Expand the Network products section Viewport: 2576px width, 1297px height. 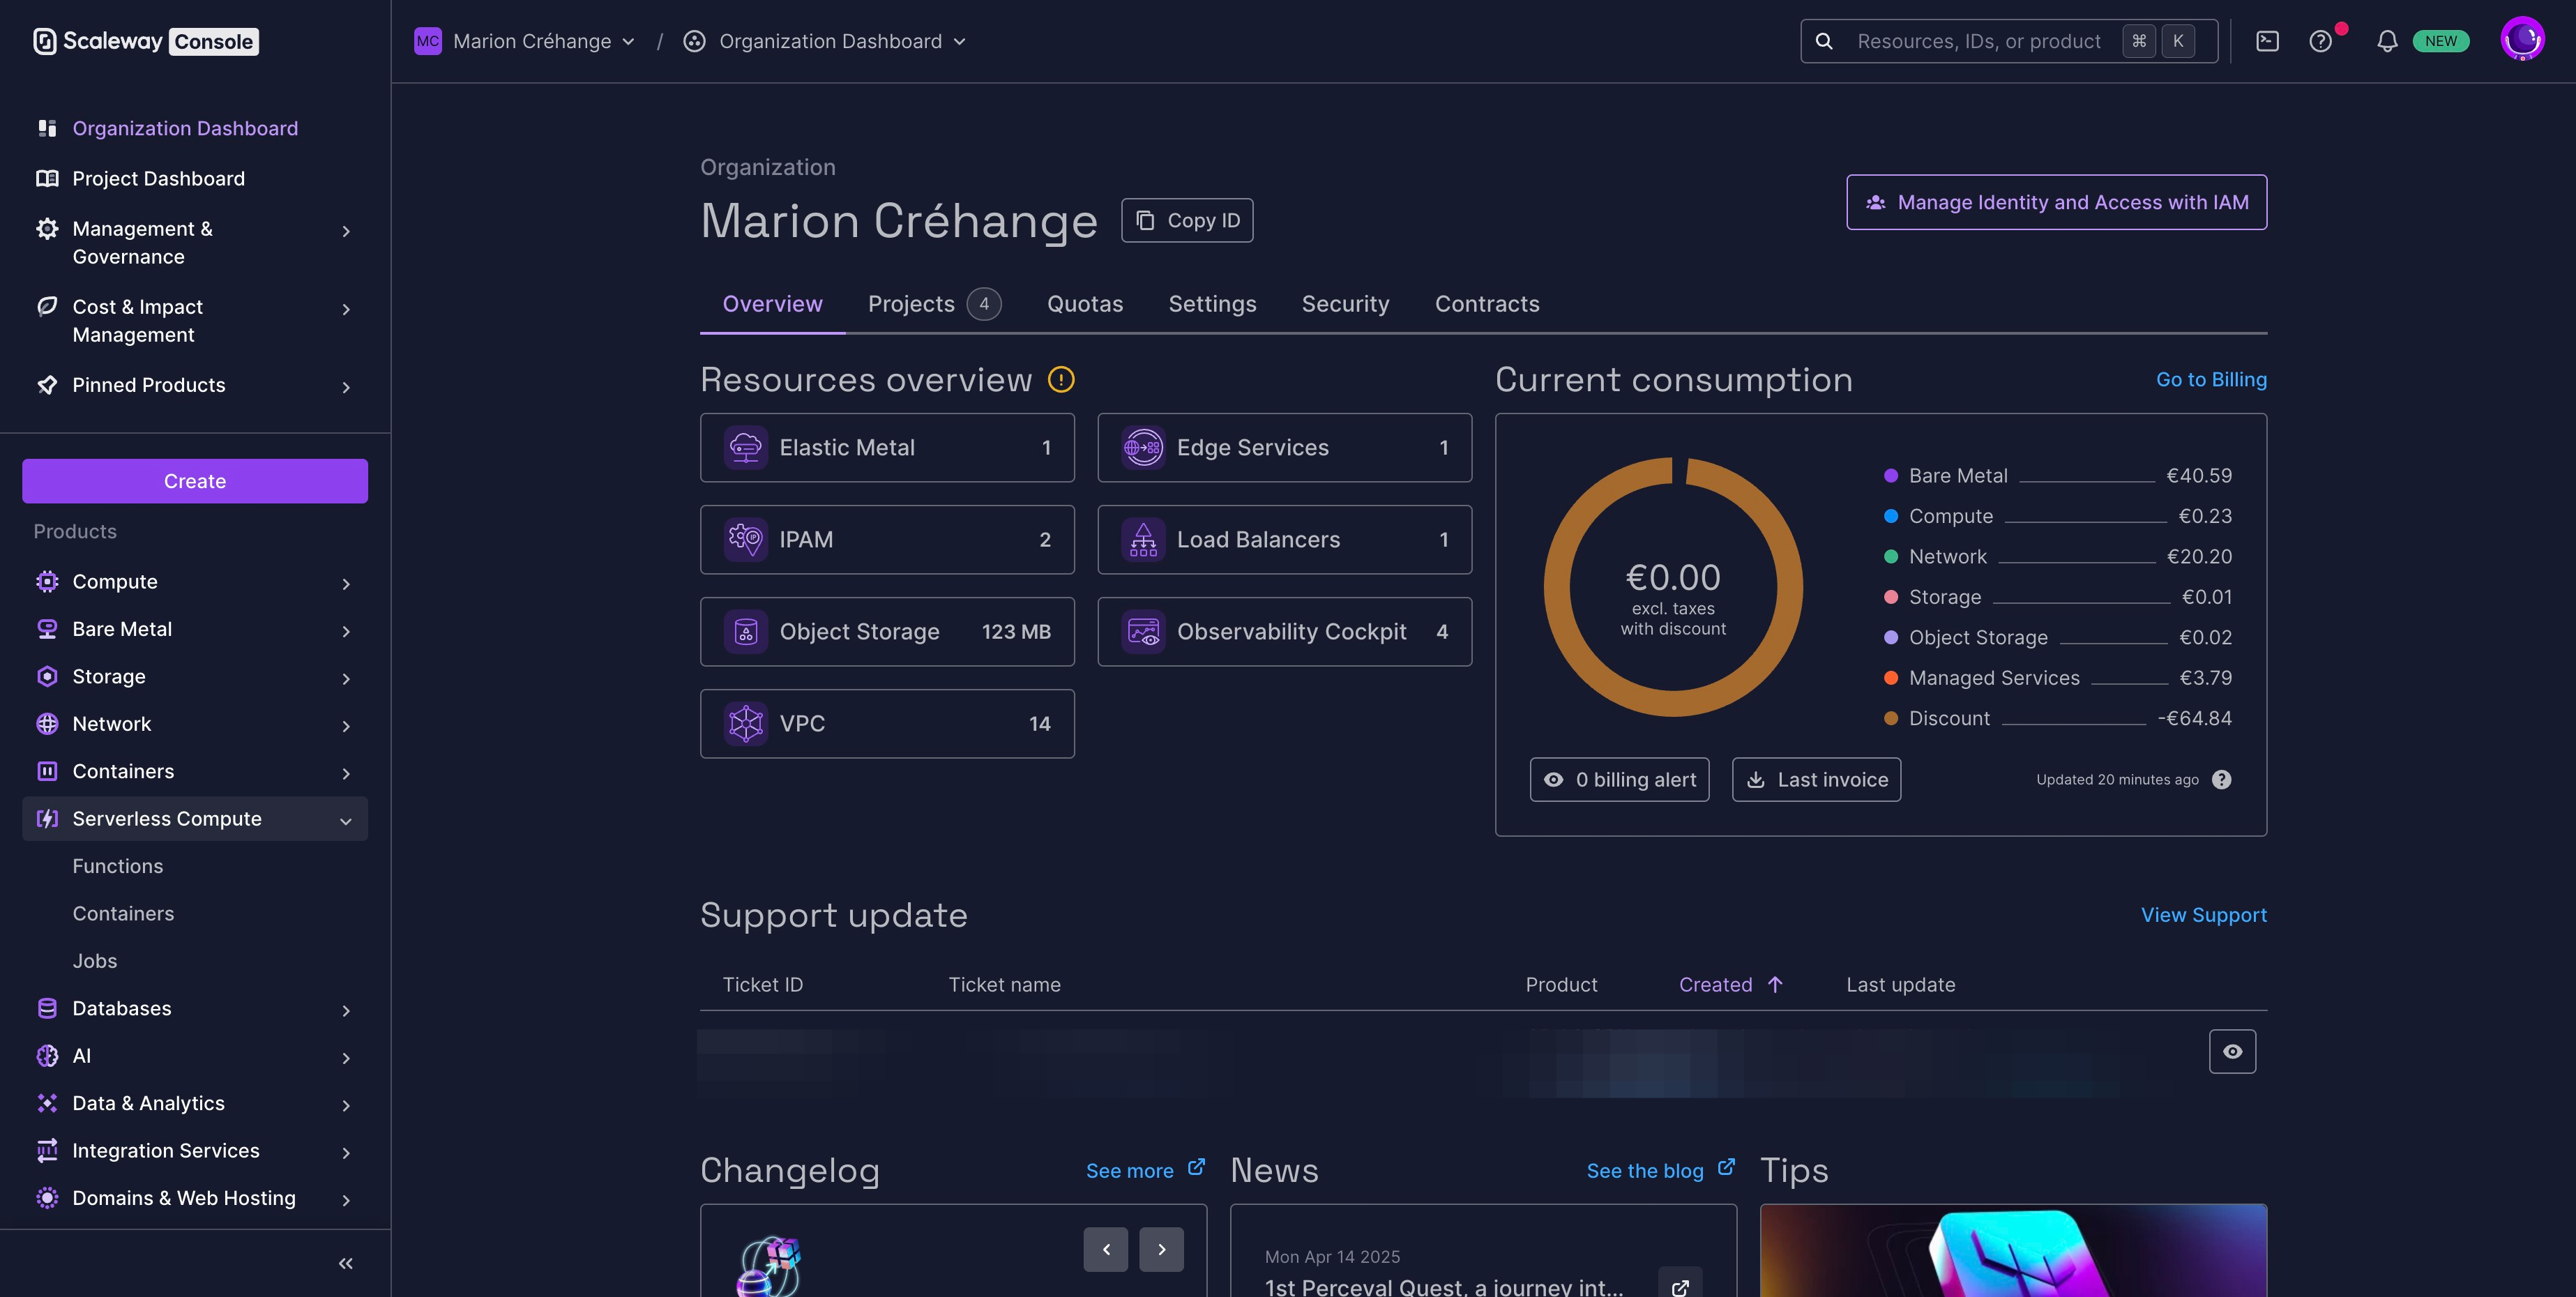pos(195,724)
